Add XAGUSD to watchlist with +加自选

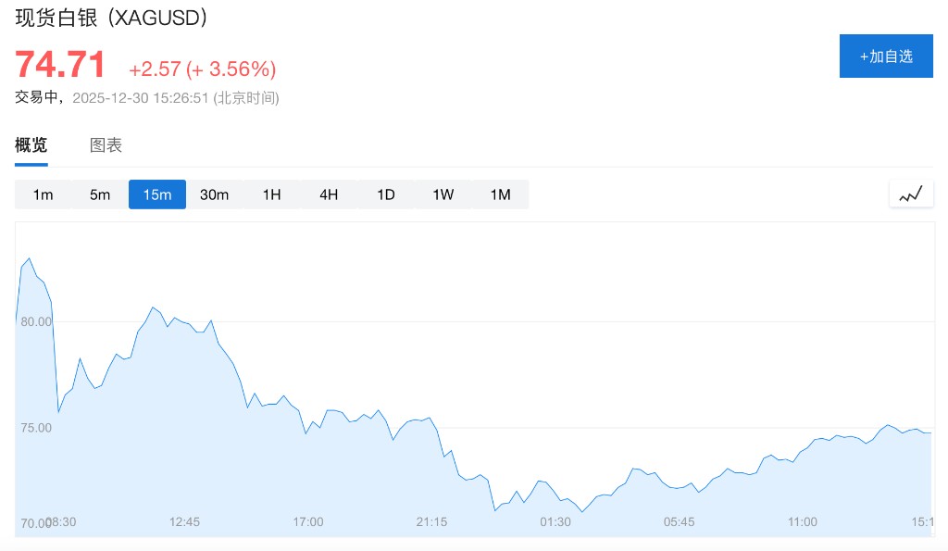[x=886, y=56]
